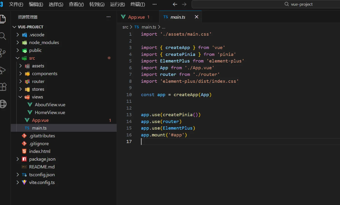Viewport: 340px width, 205px height.
Task: Click the navigate forward arrow
Action: pyautogui.click(x=184, y=4)
